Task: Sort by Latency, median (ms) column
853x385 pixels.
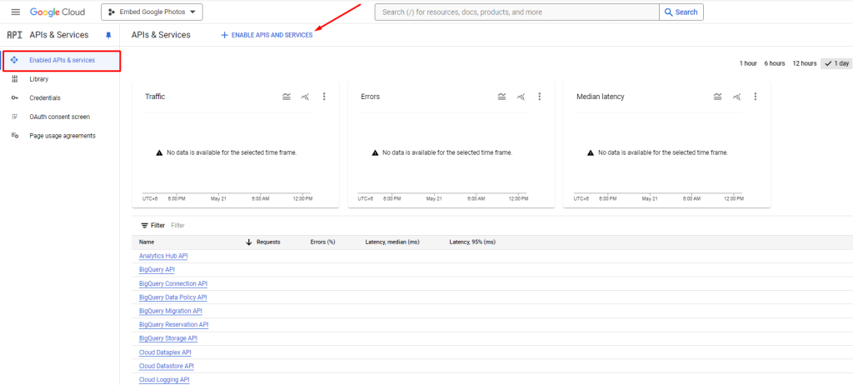Action: (x=392, y=242)
